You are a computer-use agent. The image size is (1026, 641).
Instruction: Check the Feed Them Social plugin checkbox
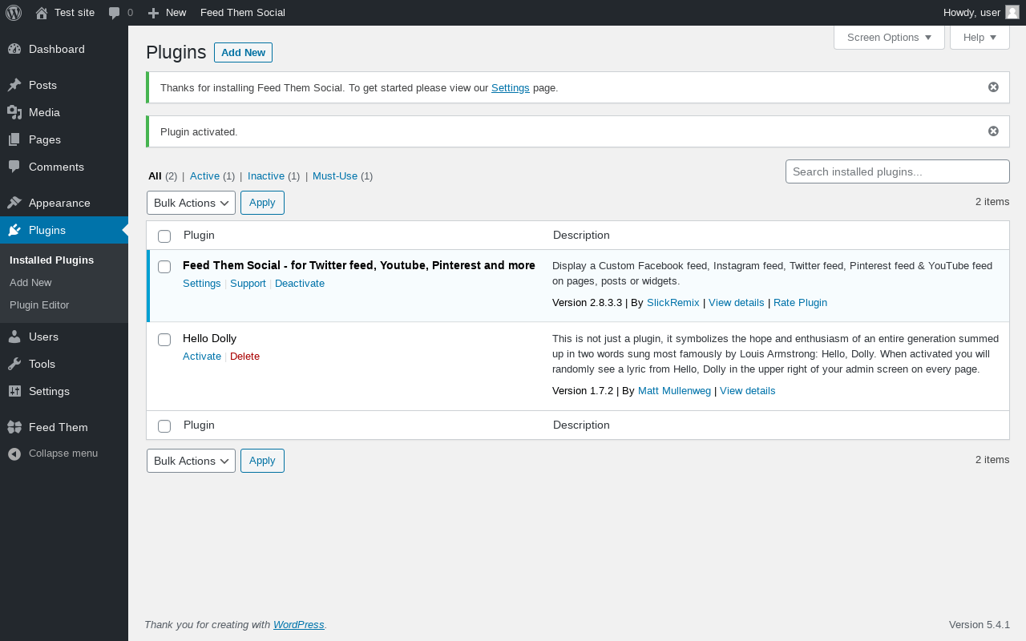click(164, 267)
